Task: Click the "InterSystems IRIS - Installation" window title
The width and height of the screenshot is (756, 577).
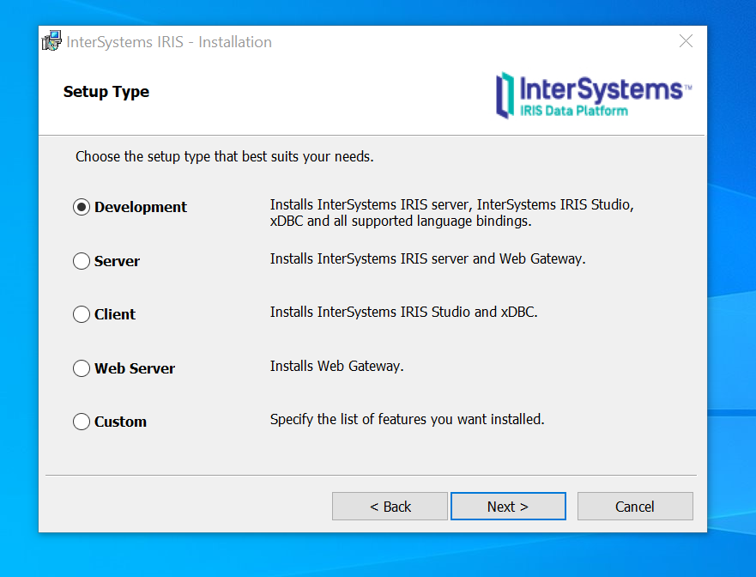Action: click(169, 42)
